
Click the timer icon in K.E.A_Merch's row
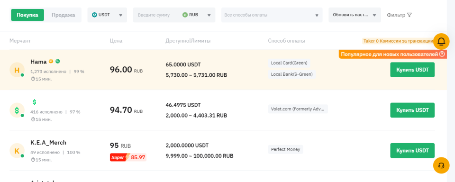click(33, 160)
